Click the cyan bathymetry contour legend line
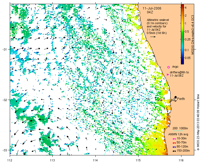Image resolution: width=201 pixels, height=163 pixels. pos(178,131)
